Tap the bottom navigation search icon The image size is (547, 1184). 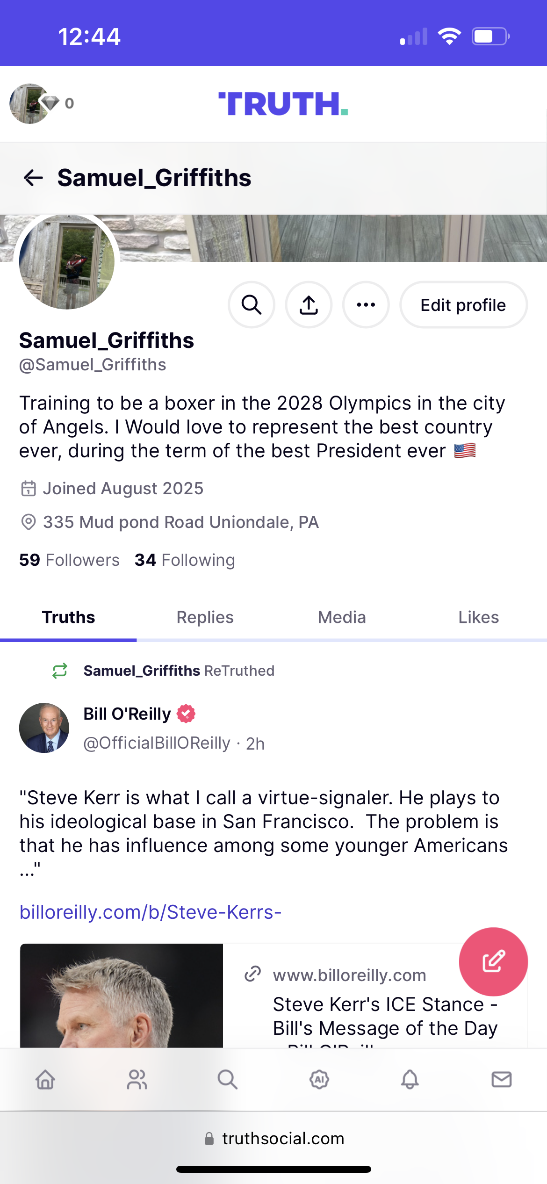click(228, 1080)
